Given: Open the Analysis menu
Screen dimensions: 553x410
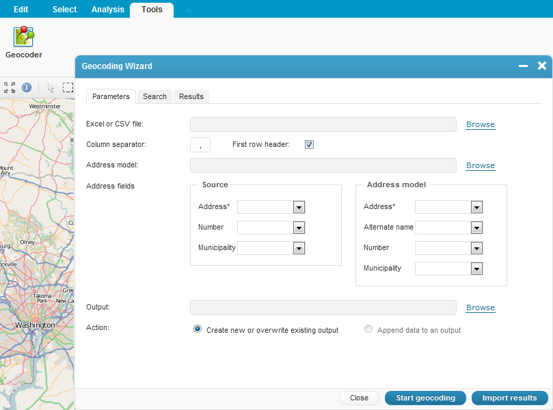Looking at the screenshot, I should [107, 9].
